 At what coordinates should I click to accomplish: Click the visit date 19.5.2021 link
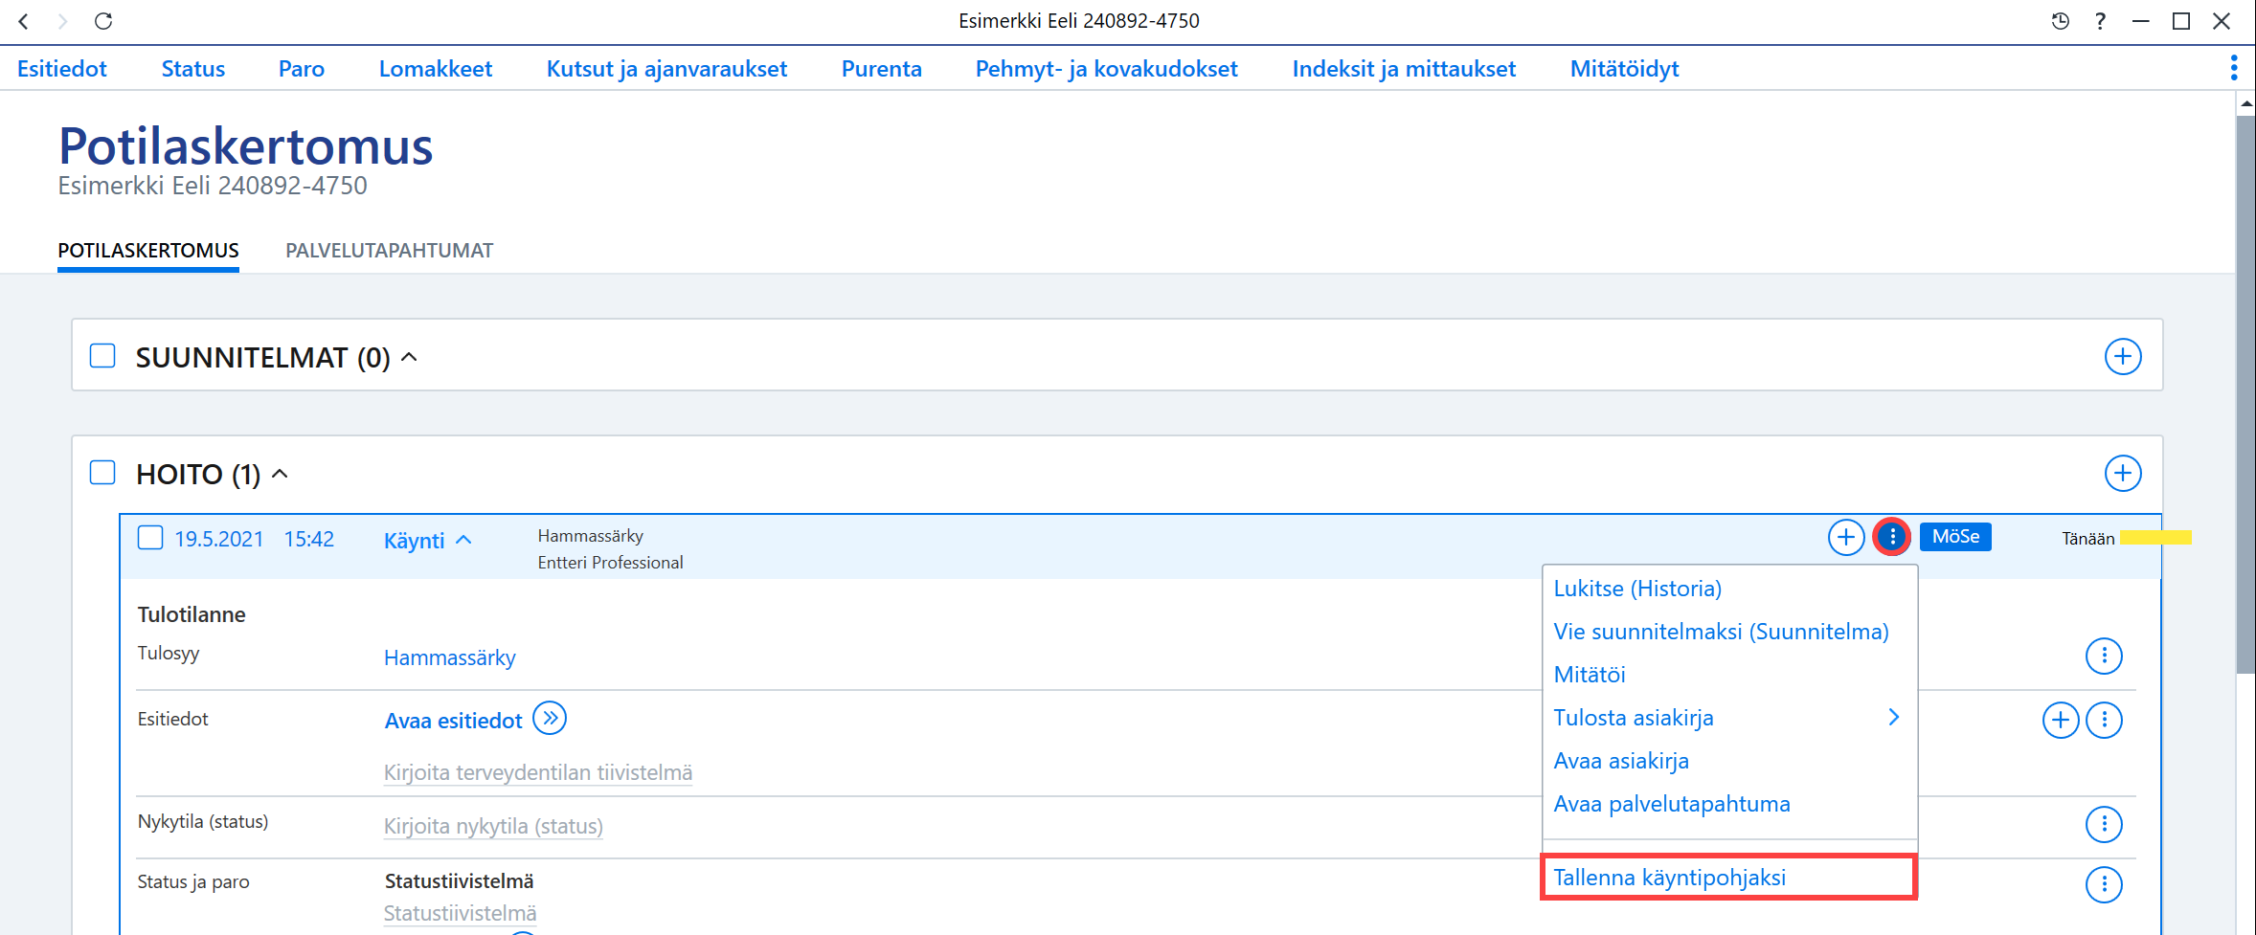pos(219,539)
